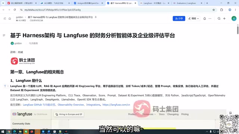The image size is (239, 134).
Task: Click the T block type handle
Action: (5, 86)
